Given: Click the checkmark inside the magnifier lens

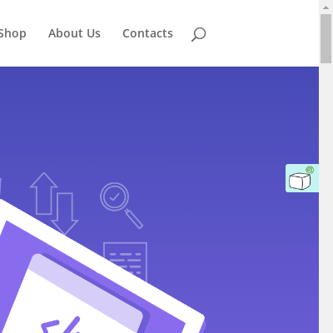Looking at the screenshot, I should click(114, 196).
